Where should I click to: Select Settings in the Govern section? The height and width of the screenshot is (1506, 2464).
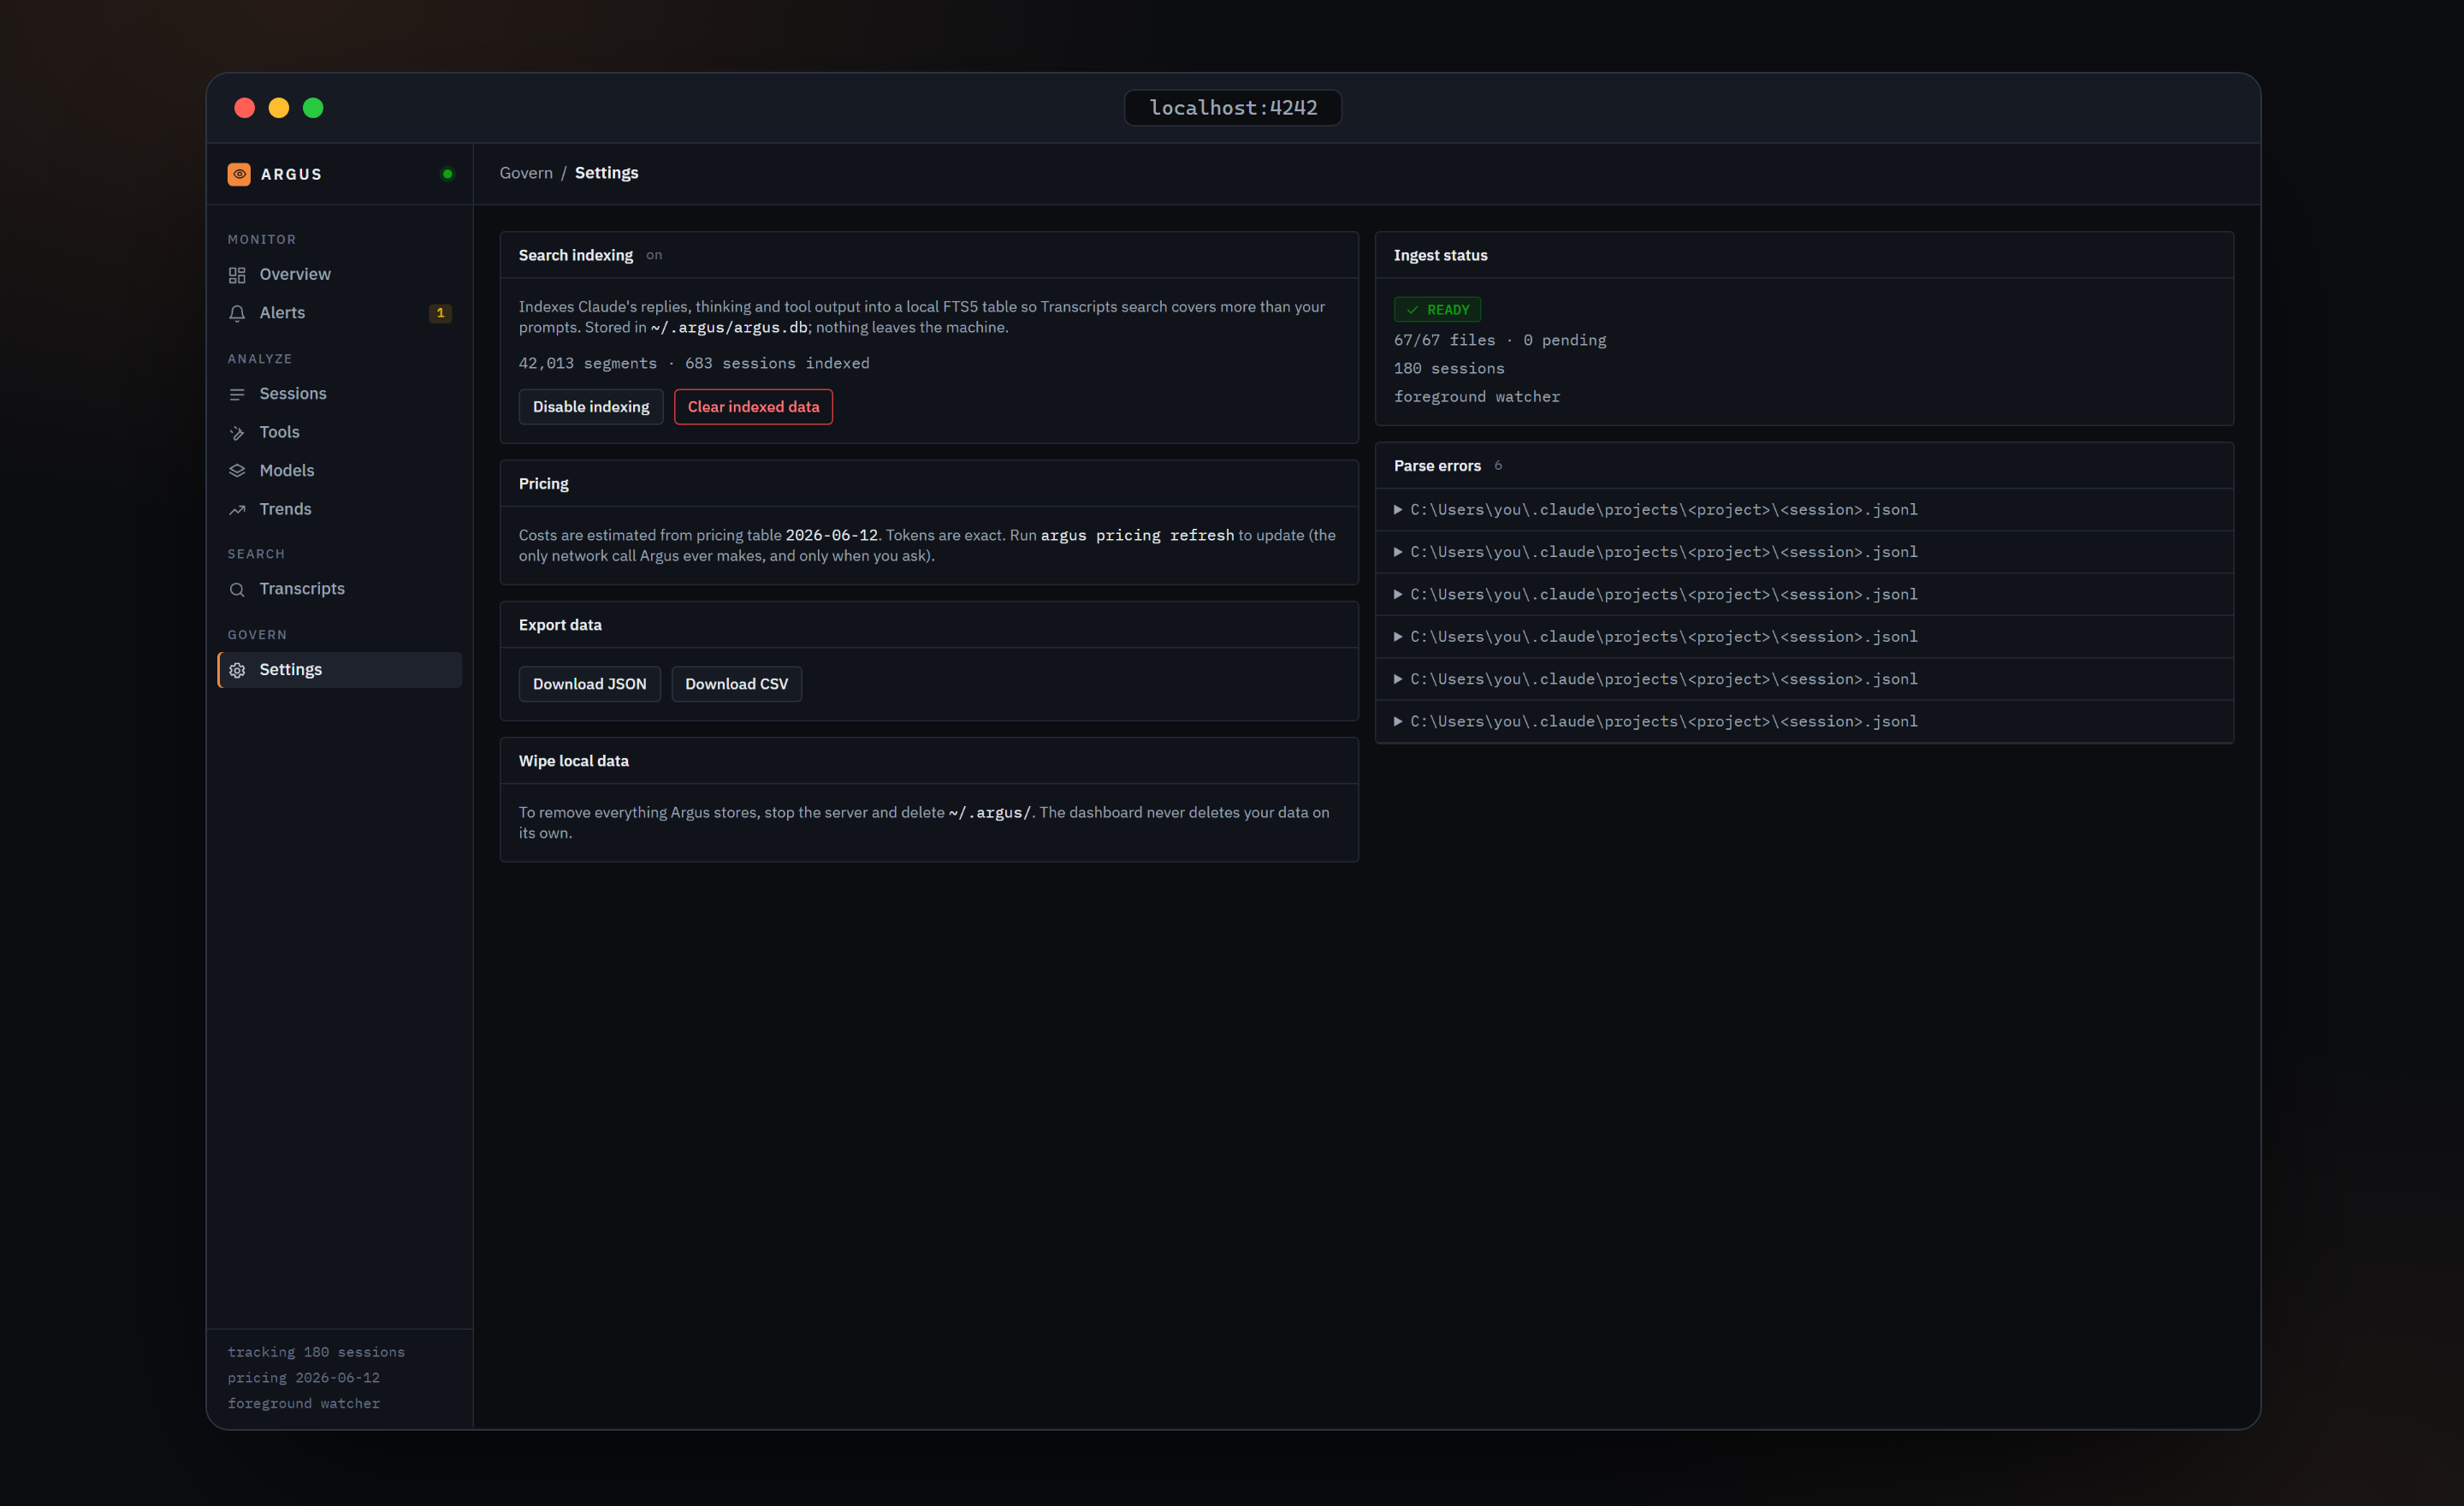tap(339, 670)
